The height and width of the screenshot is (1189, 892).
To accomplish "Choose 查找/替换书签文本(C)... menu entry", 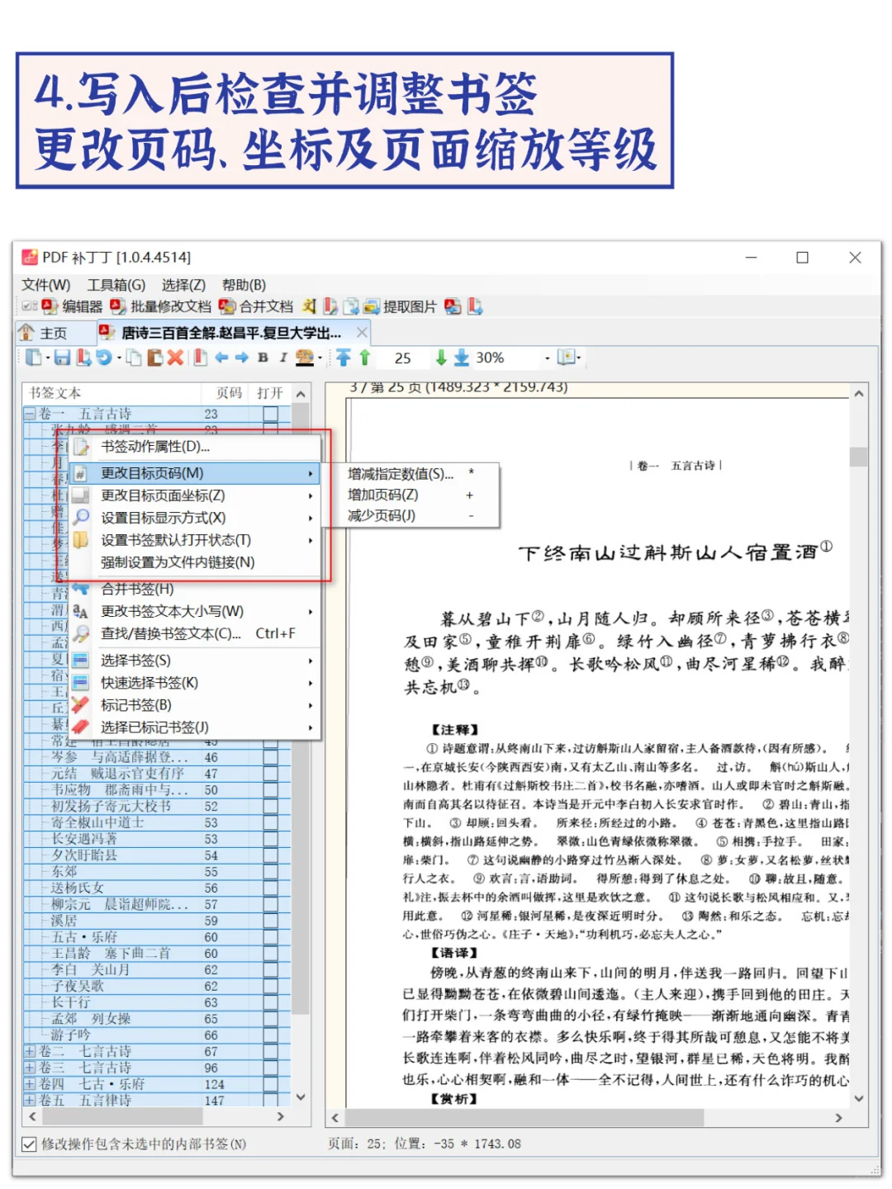I will tap(195, 633).
